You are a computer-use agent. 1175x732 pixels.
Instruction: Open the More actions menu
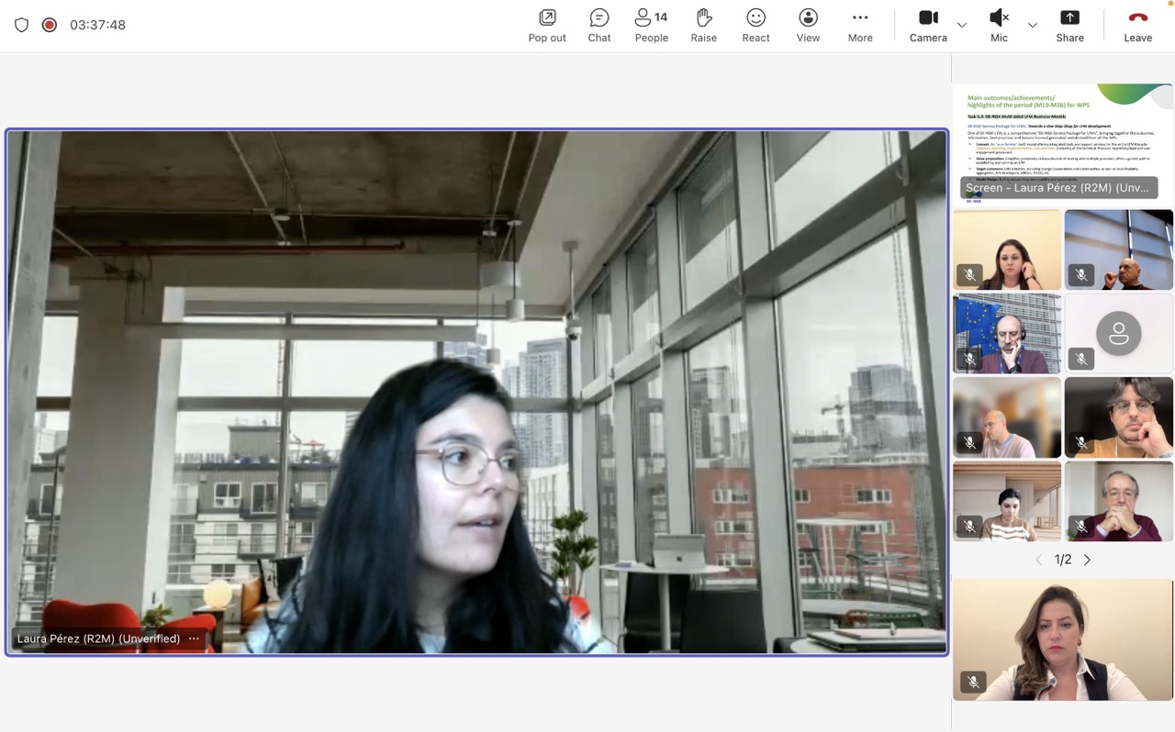[x=860, y=25]
